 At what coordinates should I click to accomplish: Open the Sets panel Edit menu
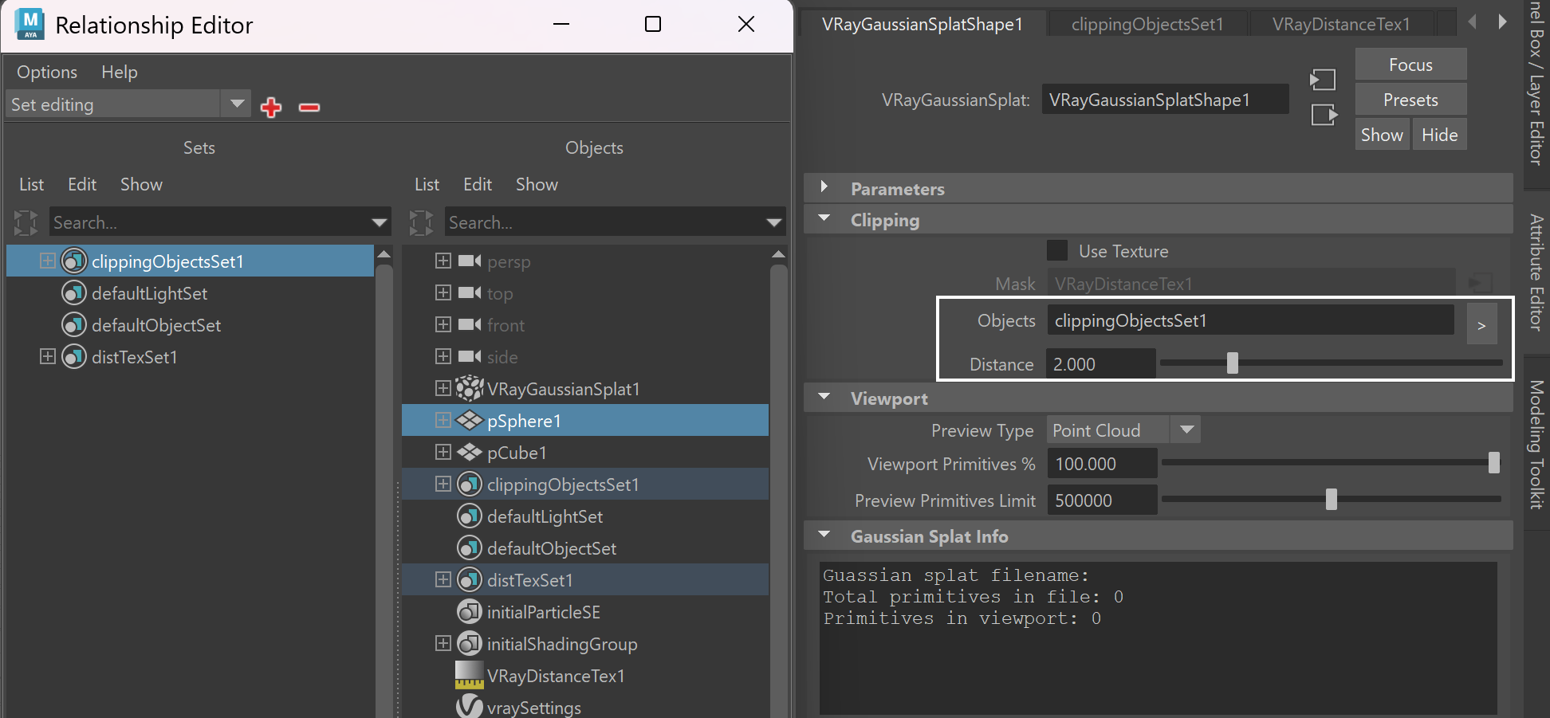[x=82, y=184]
